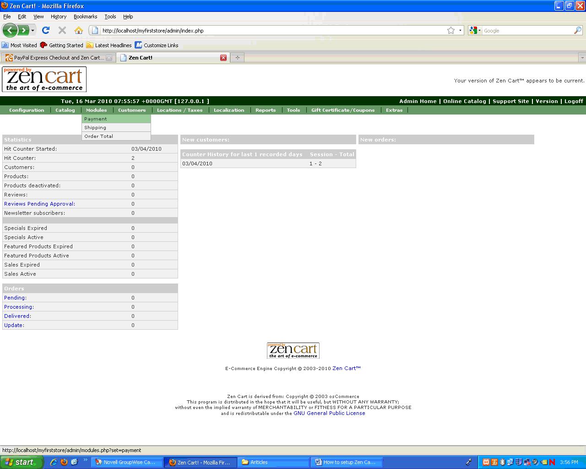Open the Tools menu in Firefox
This screenshot has height=469, width=586.
pyautogui.click(x=110, y=16)
